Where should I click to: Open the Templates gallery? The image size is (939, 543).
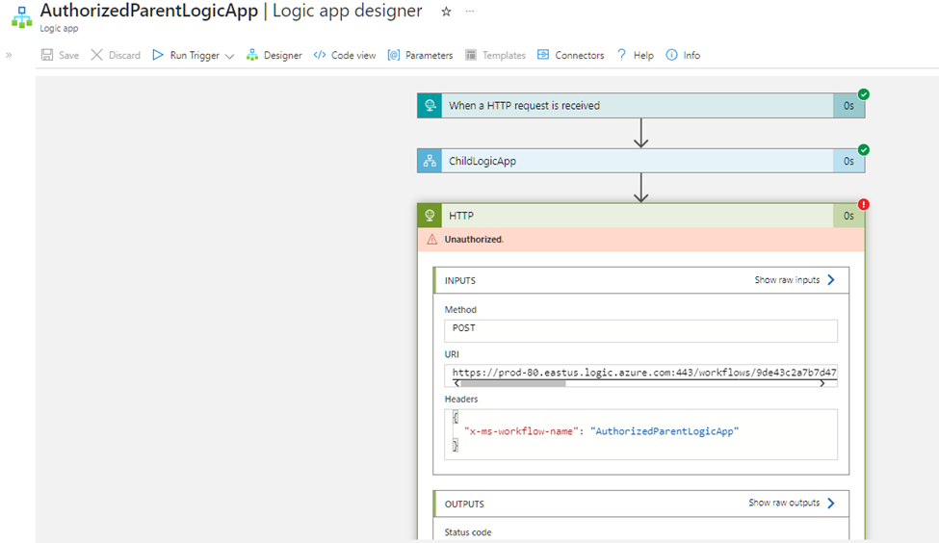pyautogui.click(x=504, y=55)
